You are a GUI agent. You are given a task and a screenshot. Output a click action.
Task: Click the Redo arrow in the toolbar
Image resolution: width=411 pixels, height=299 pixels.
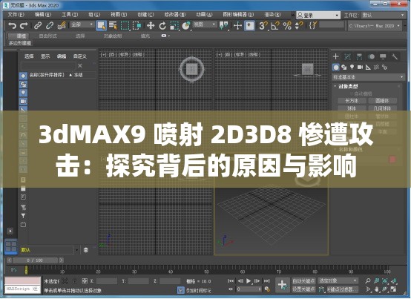pos(24,26)
